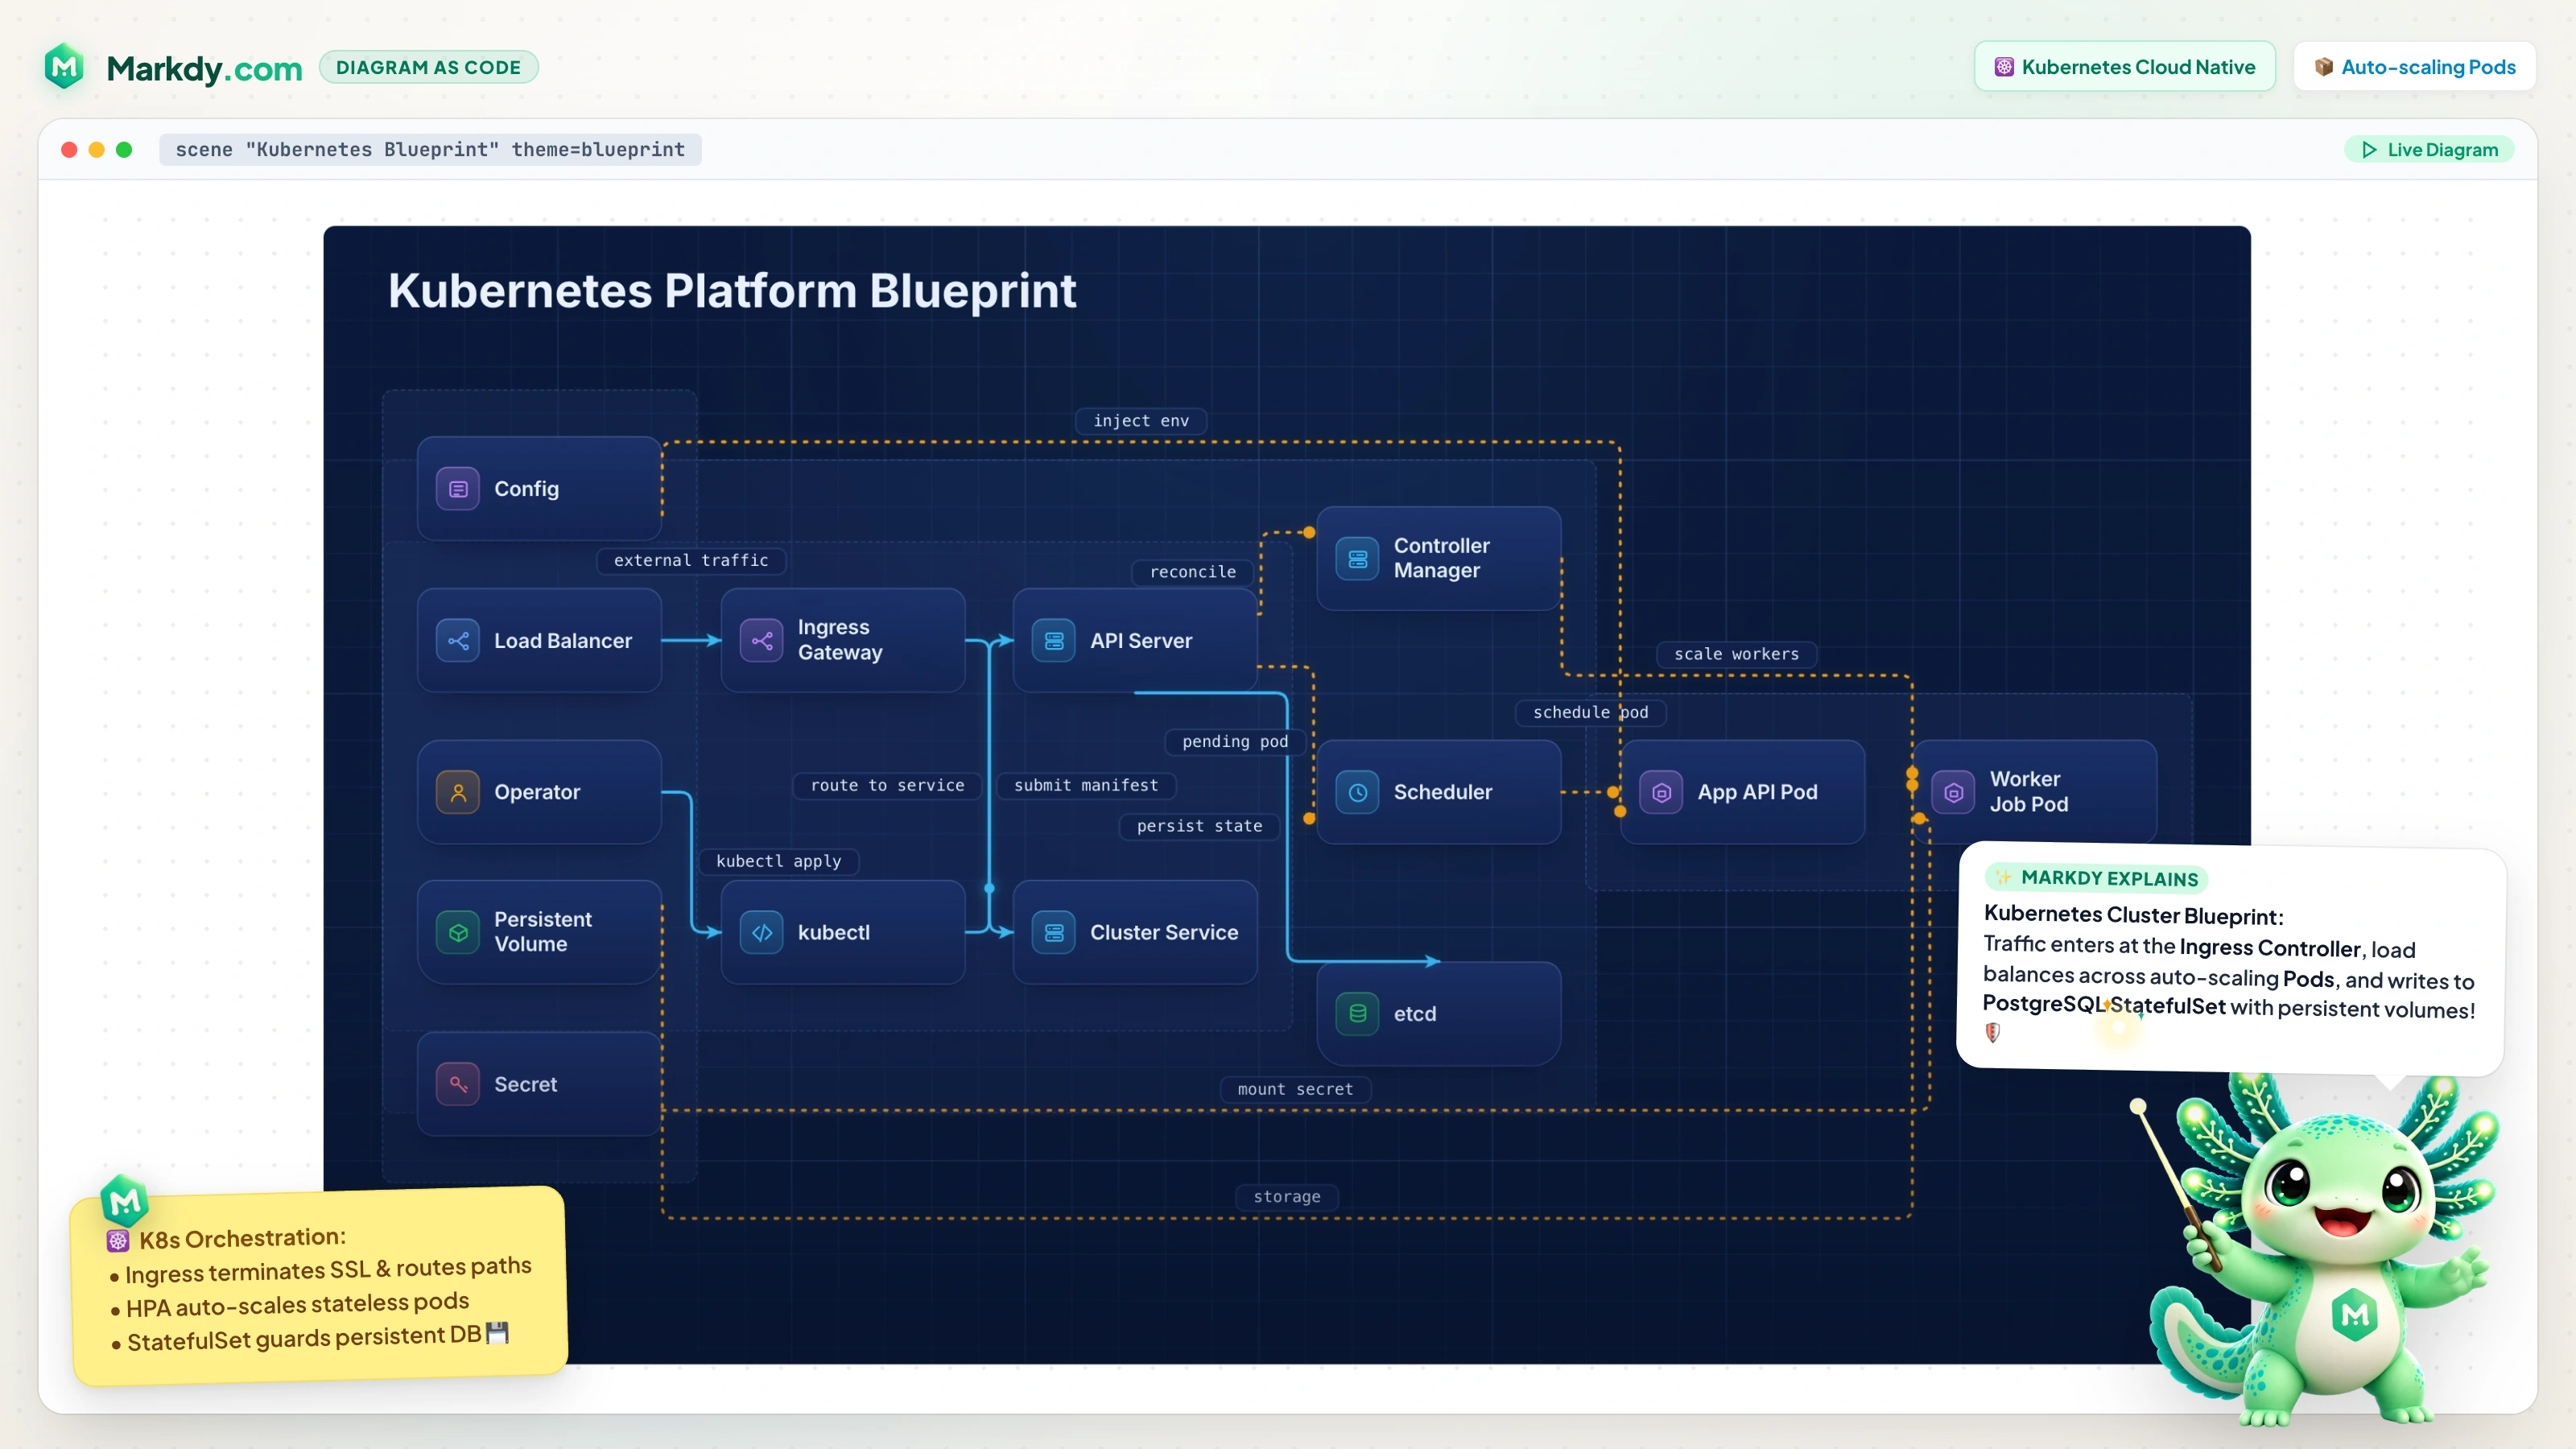The height and width of the screenshot is (1449, 2576).
Task: Click the Kubernetes icon beside K8s Orchestration
Action: tap(118, 1241)
